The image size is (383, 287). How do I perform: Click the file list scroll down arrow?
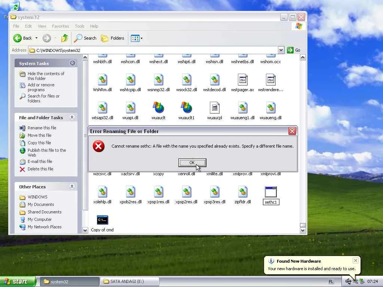tap(303, 230)
